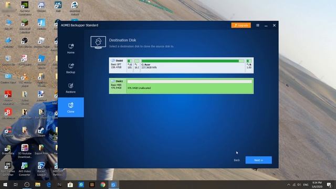The image size is (336, 189).
Task: Open the Minecraft Launcher desktop icon
Action: point(25,26)
